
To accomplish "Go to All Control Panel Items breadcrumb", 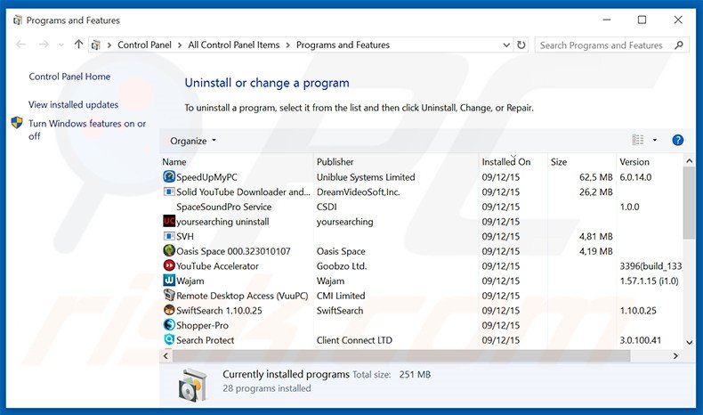I will click(233, 45).
